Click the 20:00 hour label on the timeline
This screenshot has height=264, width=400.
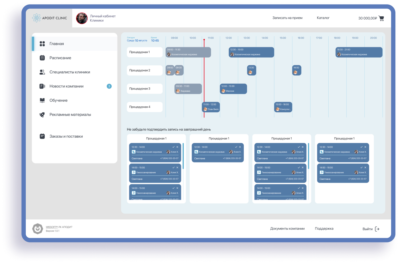tap(373, 38)
